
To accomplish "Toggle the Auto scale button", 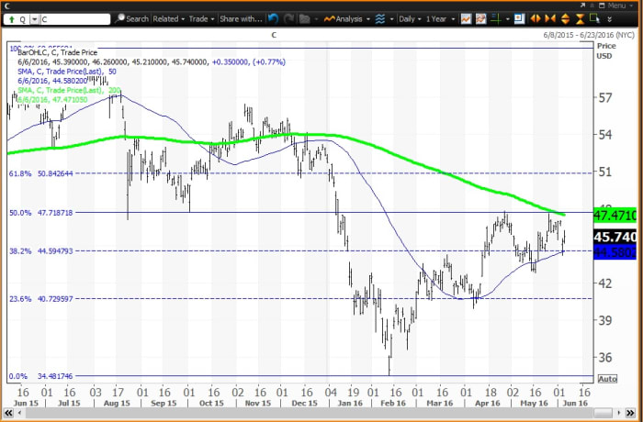I will tap(606, 378).
